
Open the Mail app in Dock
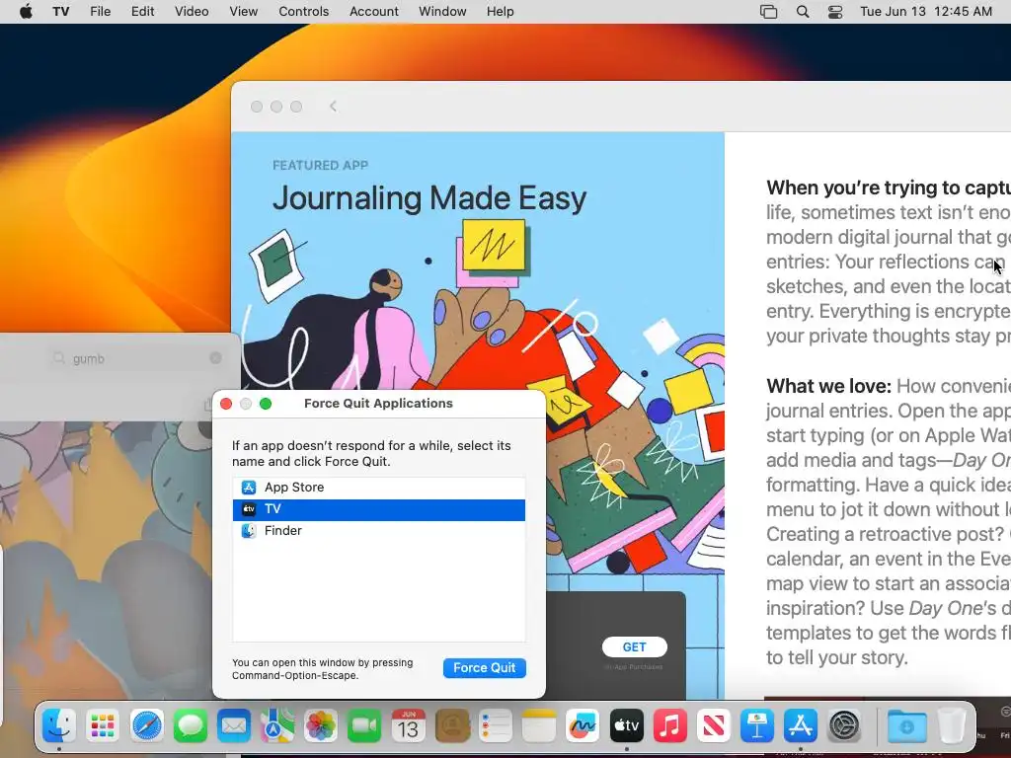(x=233, y=727)
